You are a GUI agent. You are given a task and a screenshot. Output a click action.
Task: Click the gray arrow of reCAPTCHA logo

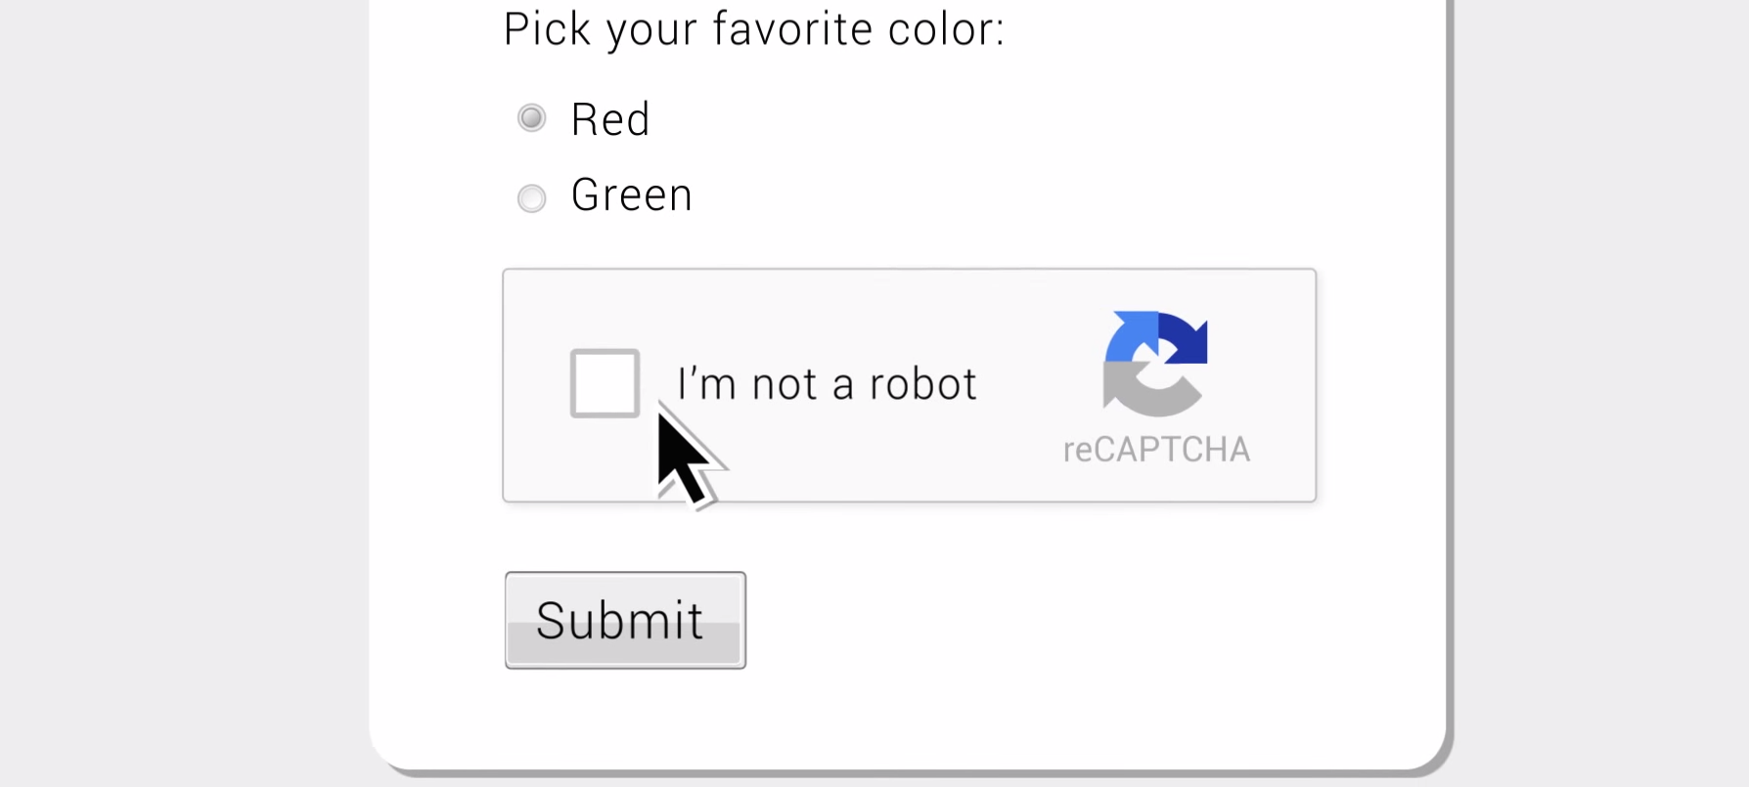tap(1149, 391)
